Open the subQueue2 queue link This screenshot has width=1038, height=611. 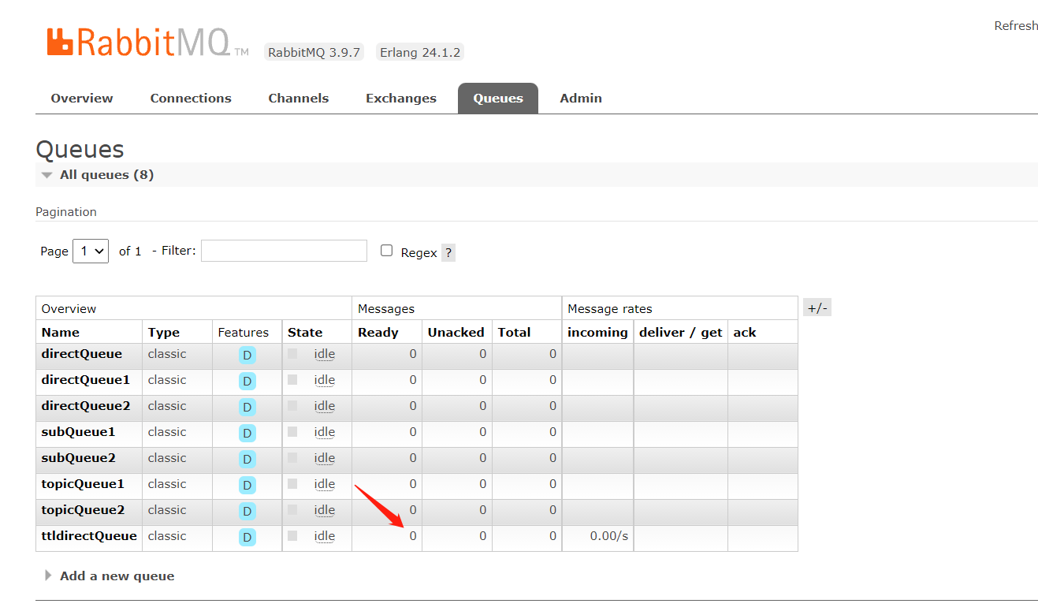pos(79,458)
